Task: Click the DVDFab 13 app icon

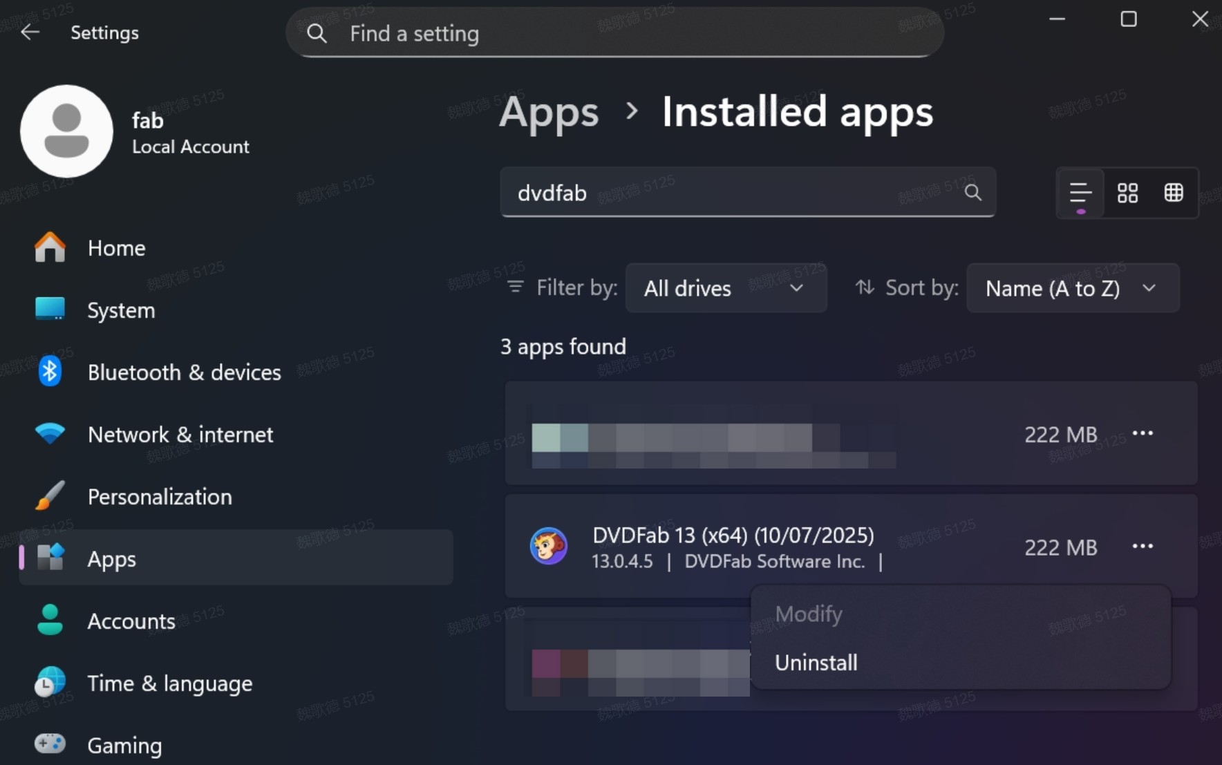Action: point(549,546)
